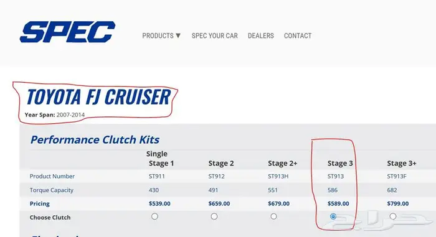Click the SPEC logo

click(67, 32)
